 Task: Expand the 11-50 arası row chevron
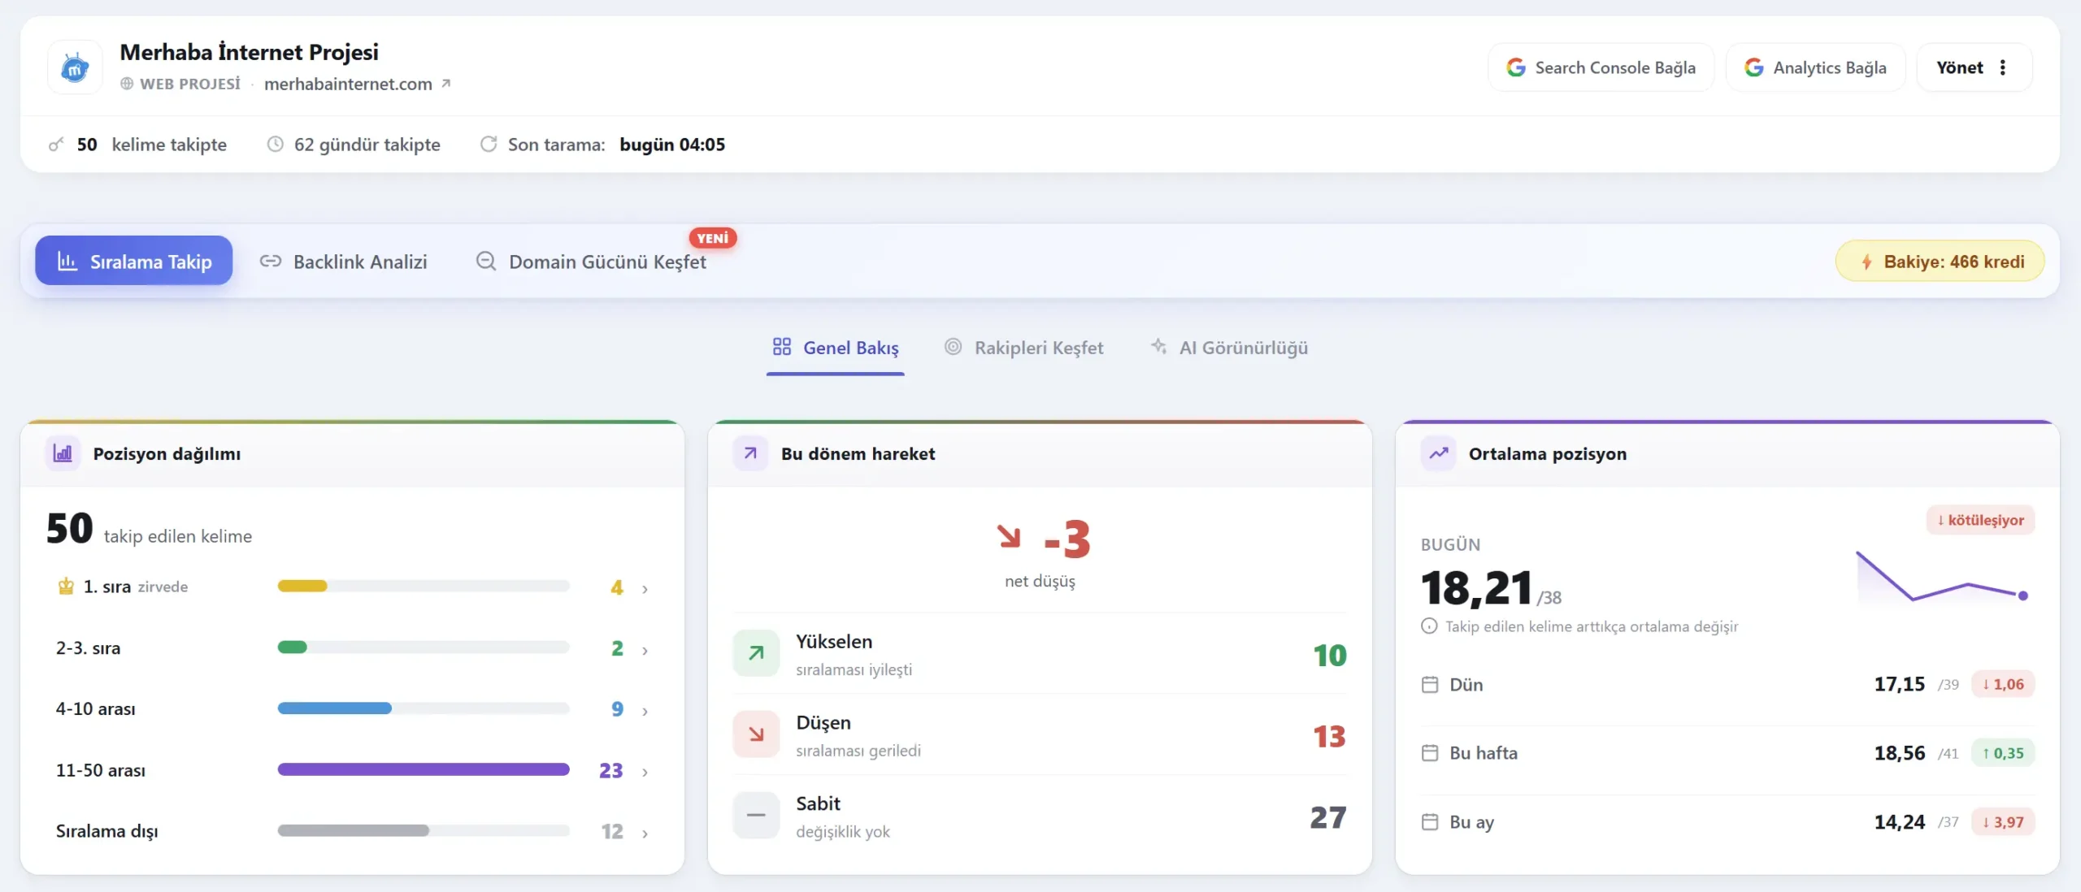(645, 772)
